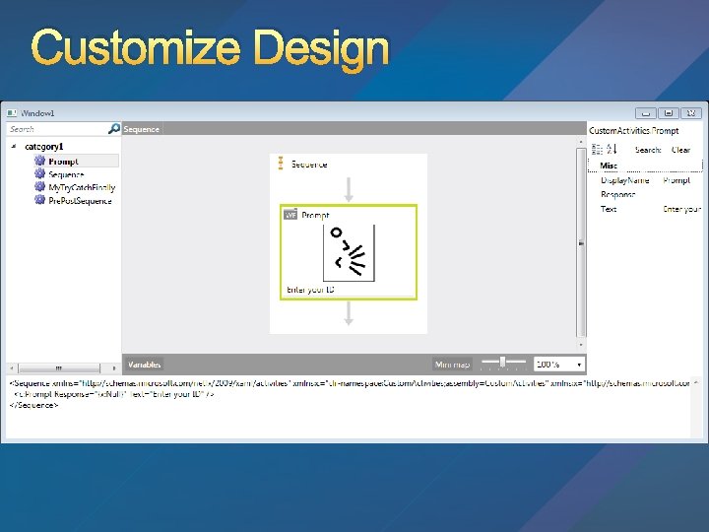This screenshot has height=532, width=709.
Task: Sort properties by category icon
Action: click(x=598, y=149)
